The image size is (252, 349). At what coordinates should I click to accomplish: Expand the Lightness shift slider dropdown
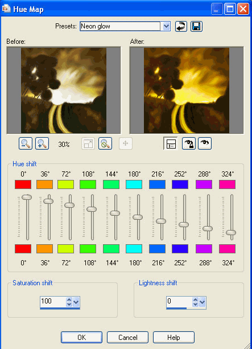click(x=203, y=302)
